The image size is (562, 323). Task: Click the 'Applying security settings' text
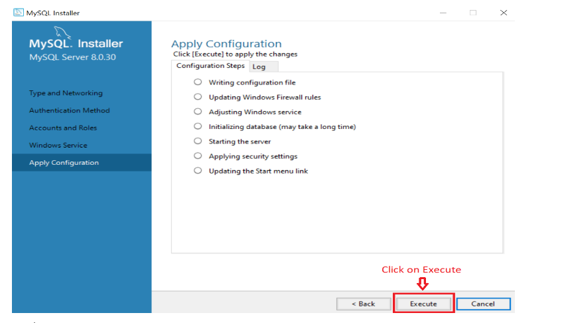click(x=253, y=156)
